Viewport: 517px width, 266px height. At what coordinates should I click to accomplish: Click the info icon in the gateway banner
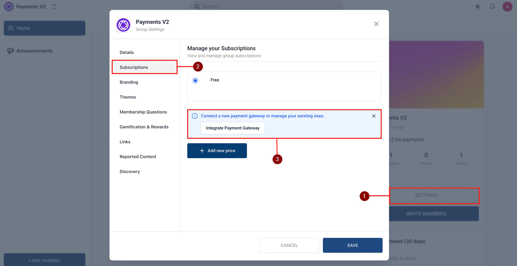coord(194,116)
